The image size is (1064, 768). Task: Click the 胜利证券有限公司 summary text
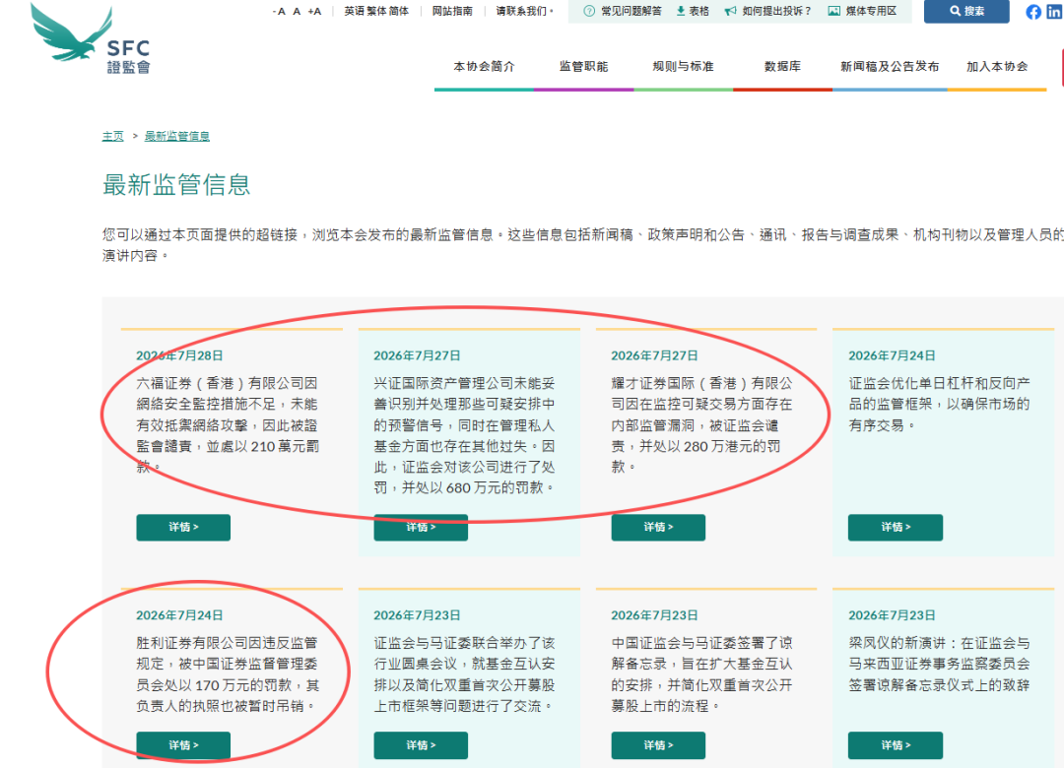228,673
